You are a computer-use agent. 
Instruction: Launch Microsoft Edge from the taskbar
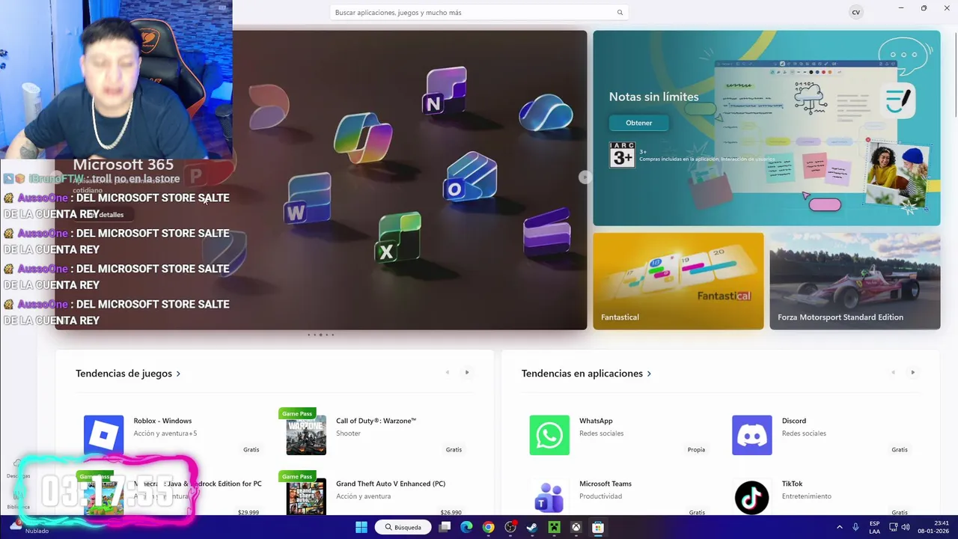(x=466, y=527)
